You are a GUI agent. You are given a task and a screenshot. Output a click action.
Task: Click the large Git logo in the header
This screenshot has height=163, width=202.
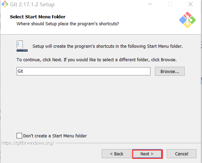(187, 20)
